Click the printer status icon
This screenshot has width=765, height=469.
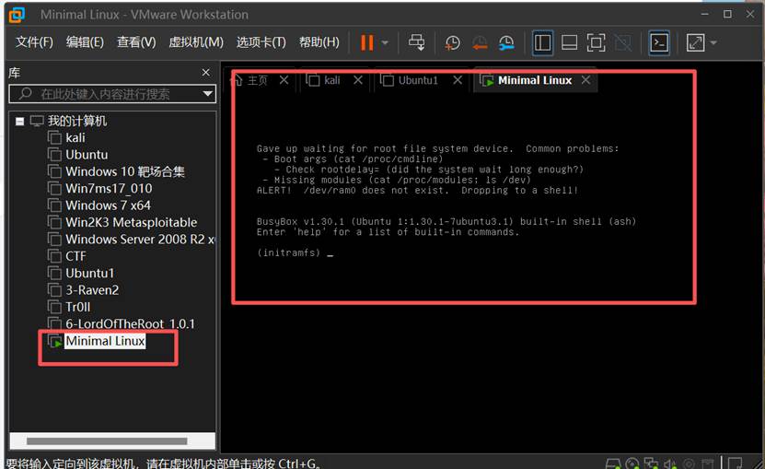coord(707,463)
